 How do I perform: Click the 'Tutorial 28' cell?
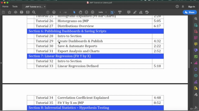45,36
